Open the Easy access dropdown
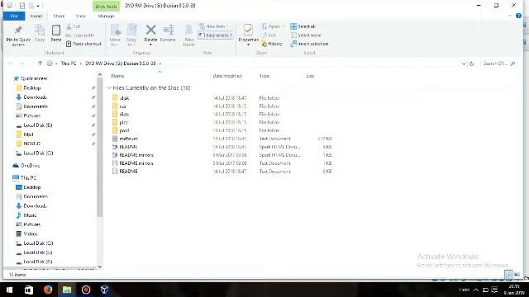Screen dimensions: 529x297 [x=216, y=35]
